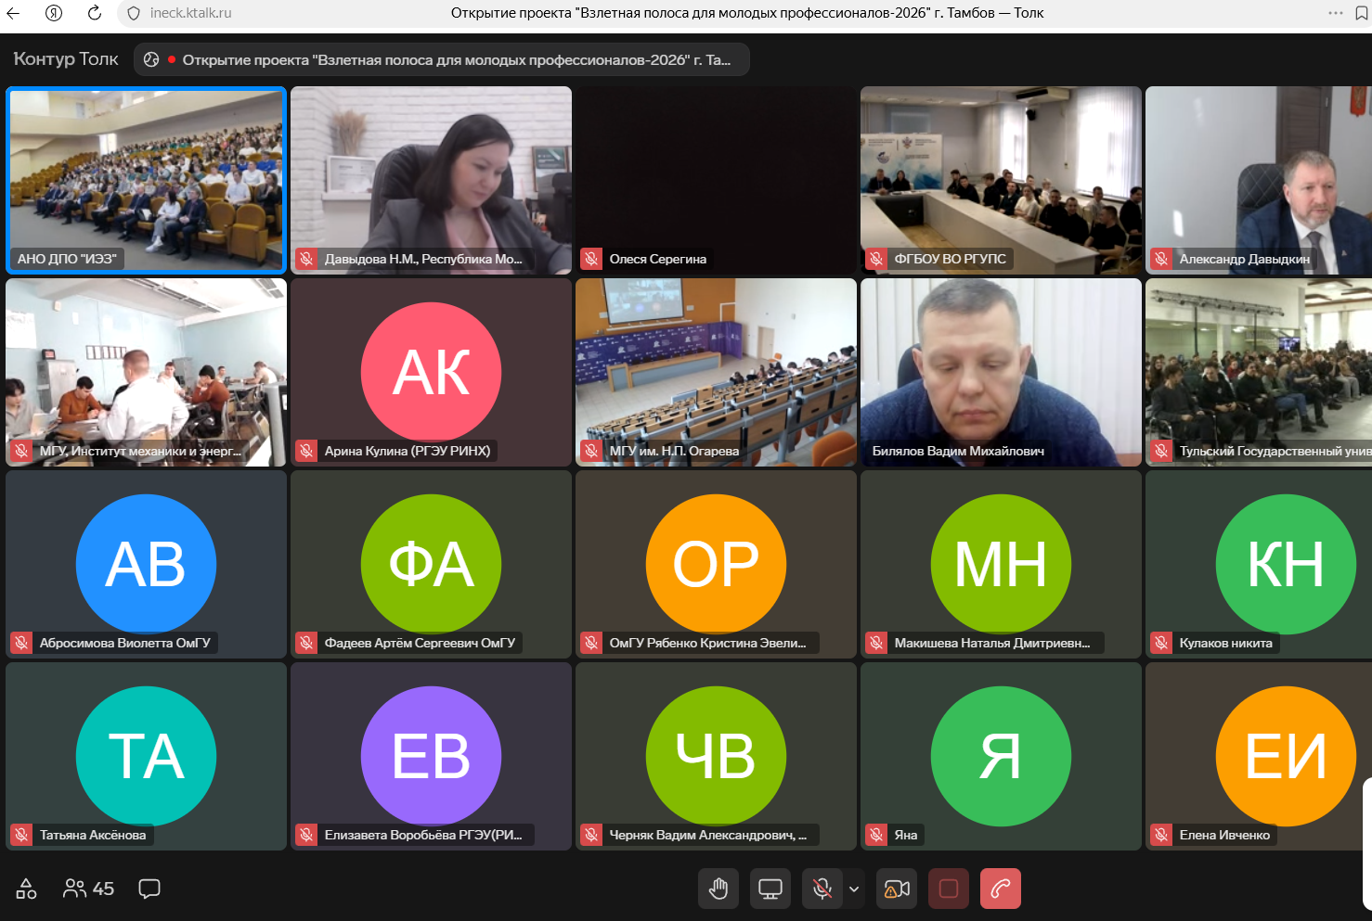The height and width of the screenshot is (921, 1372).
Task: Click the recording stop square button
Action: 949,889
